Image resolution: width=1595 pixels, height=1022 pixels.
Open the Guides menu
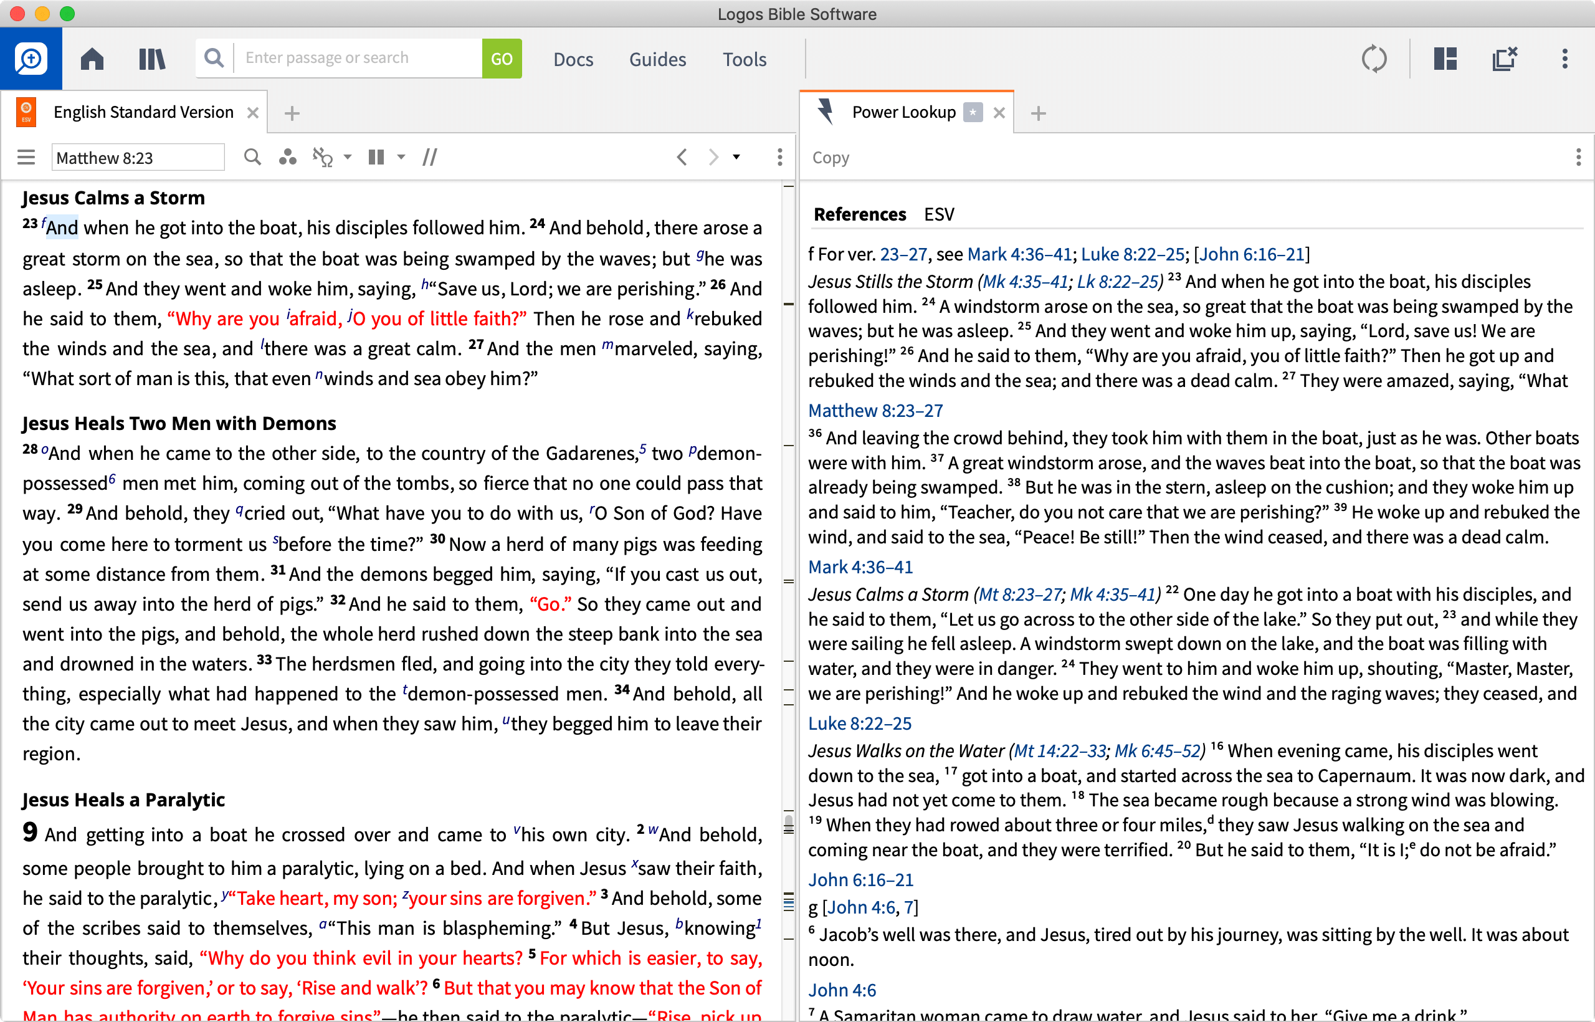(657, 59)
